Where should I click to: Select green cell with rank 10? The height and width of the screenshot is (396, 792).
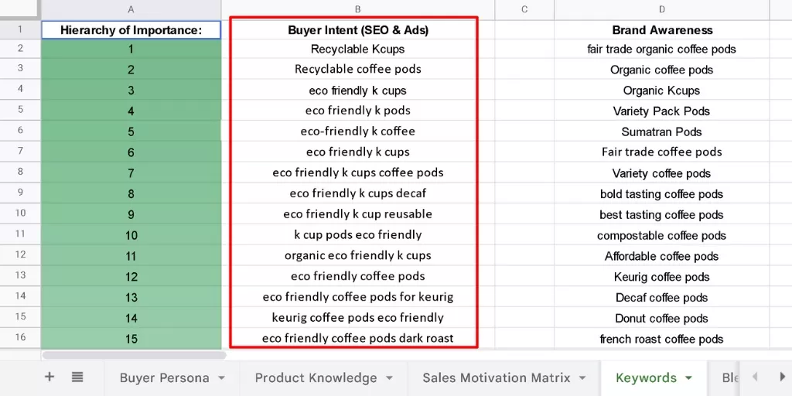[131, 235]
